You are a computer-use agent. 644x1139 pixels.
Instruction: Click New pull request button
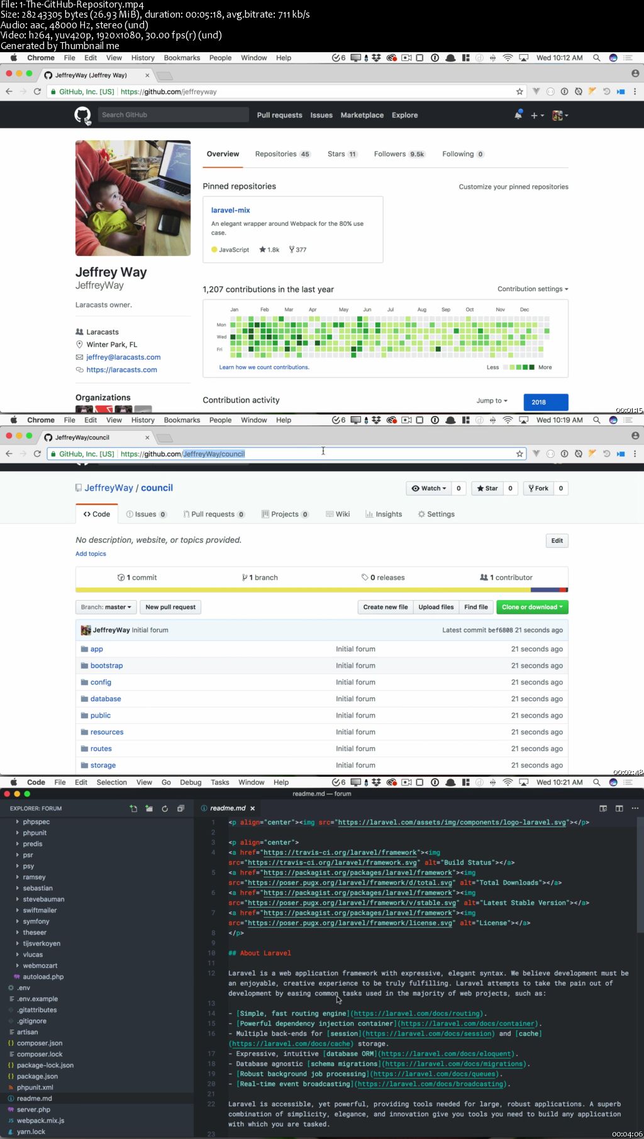[170, 608]
